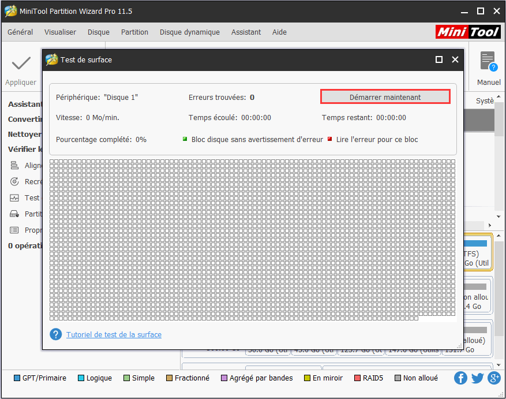Click the Partit disk icon in the sidebar
Viewport: 506px width, 399px height.
(14, 214)
